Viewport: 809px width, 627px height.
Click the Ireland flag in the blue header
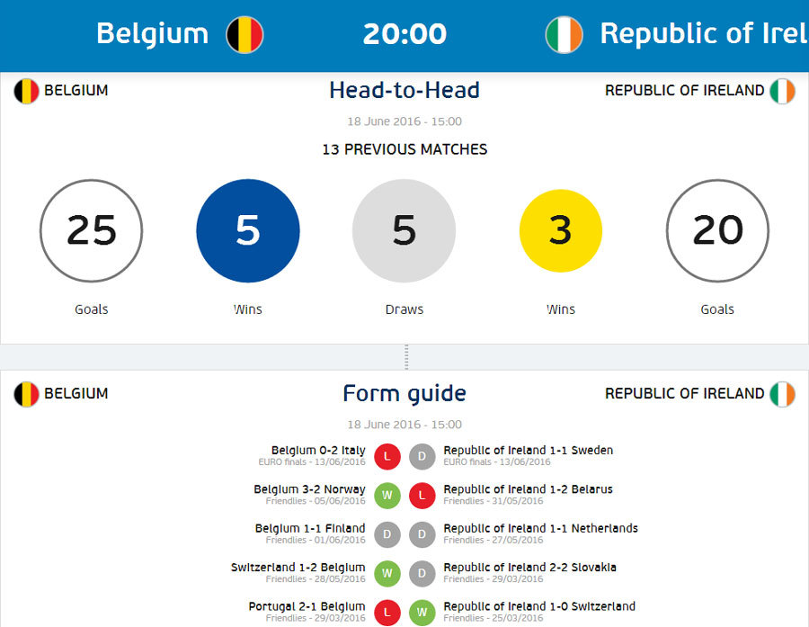coord(564,34)
